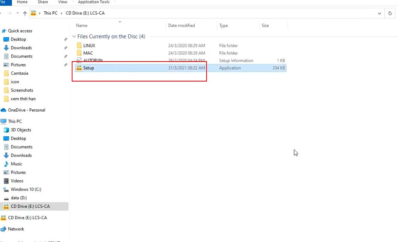Click the Setup application LCS-CA icon
The image size is (398, 242).
[79, 68]
